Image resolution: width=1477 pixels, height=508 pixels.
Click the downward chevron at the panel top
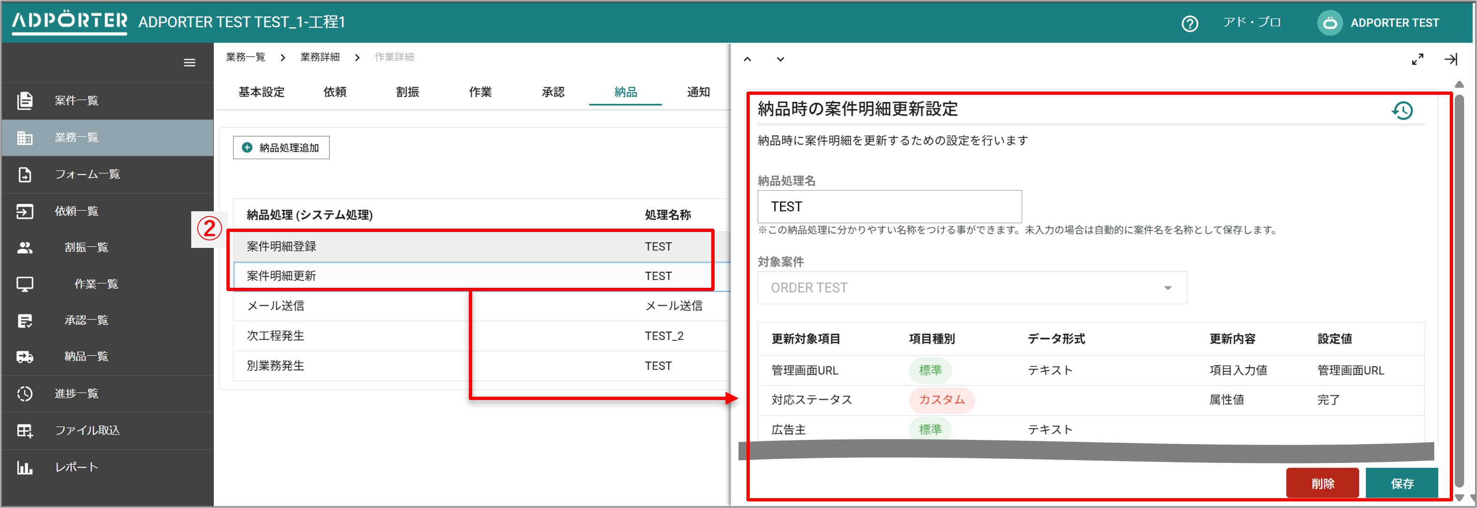780,59
